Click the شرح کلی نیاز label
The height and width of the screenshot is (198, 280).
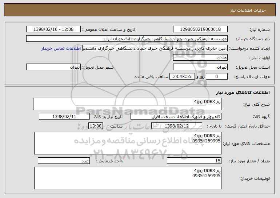pyautogui.click(x=257, y=104)
